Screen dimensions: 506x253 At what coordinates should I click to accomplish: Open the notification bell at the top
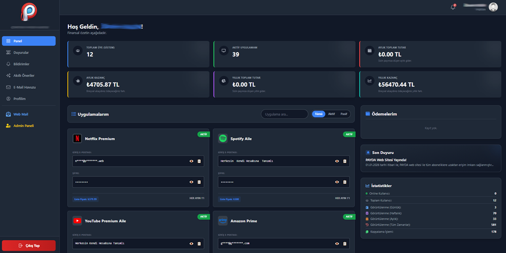453,7
